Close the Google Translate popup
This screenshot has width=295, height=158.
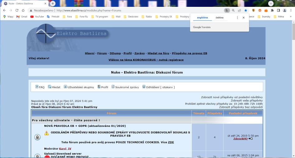tap(244, 18)
